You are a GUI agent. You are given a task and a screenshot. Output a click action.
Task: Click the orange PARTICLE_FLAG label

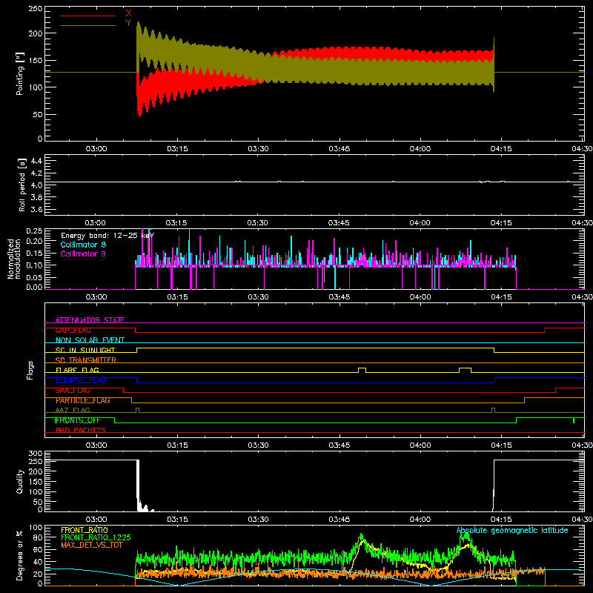pyautogui.click(x=83, y=400)
